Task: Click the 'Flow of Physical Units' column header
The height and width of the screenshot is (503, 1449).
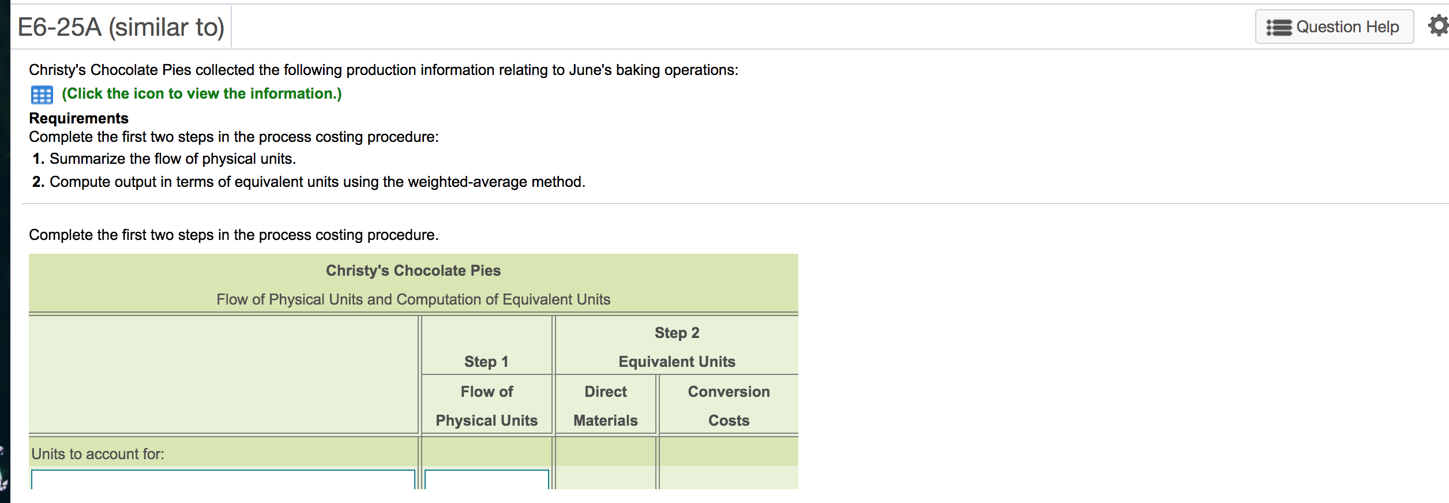Action: click(486, 406)
